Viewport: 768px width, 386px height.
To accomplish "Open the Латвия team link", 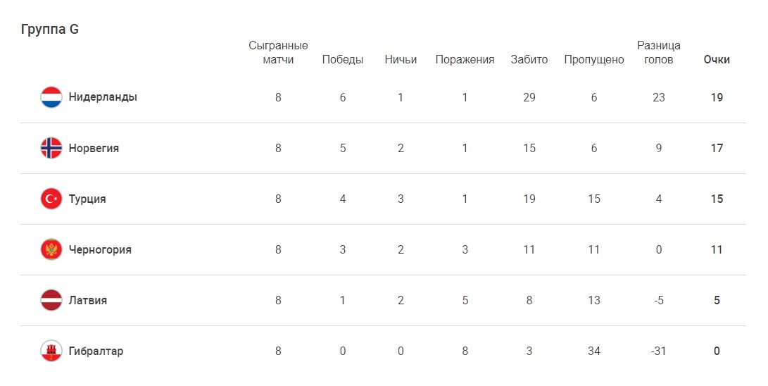I will coord(88,300).
